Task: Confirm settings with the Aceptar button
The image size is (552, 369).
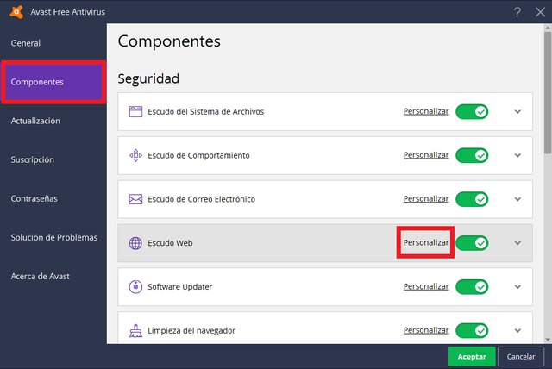Action: pos(472,357)
